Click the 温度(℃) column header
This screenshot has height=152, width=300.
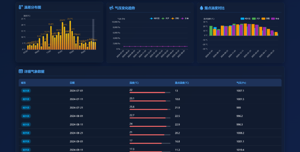point(134,83)
